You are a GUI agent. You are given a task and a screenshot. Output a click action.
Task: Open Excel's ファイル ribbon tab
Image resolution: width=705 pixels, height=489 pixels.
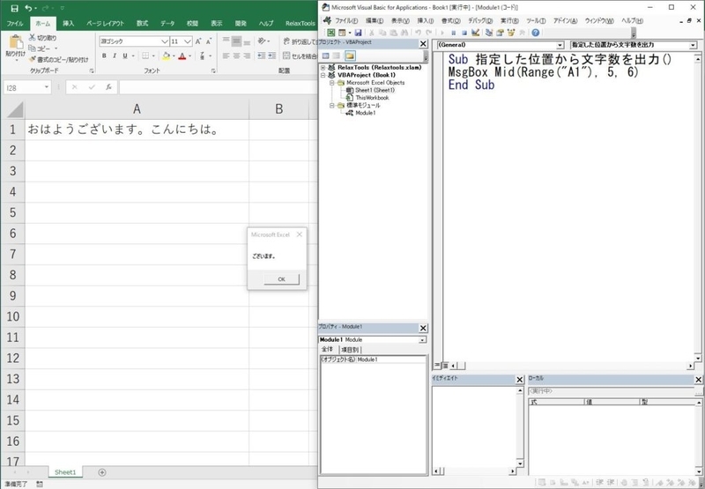(x=15, y=24)
